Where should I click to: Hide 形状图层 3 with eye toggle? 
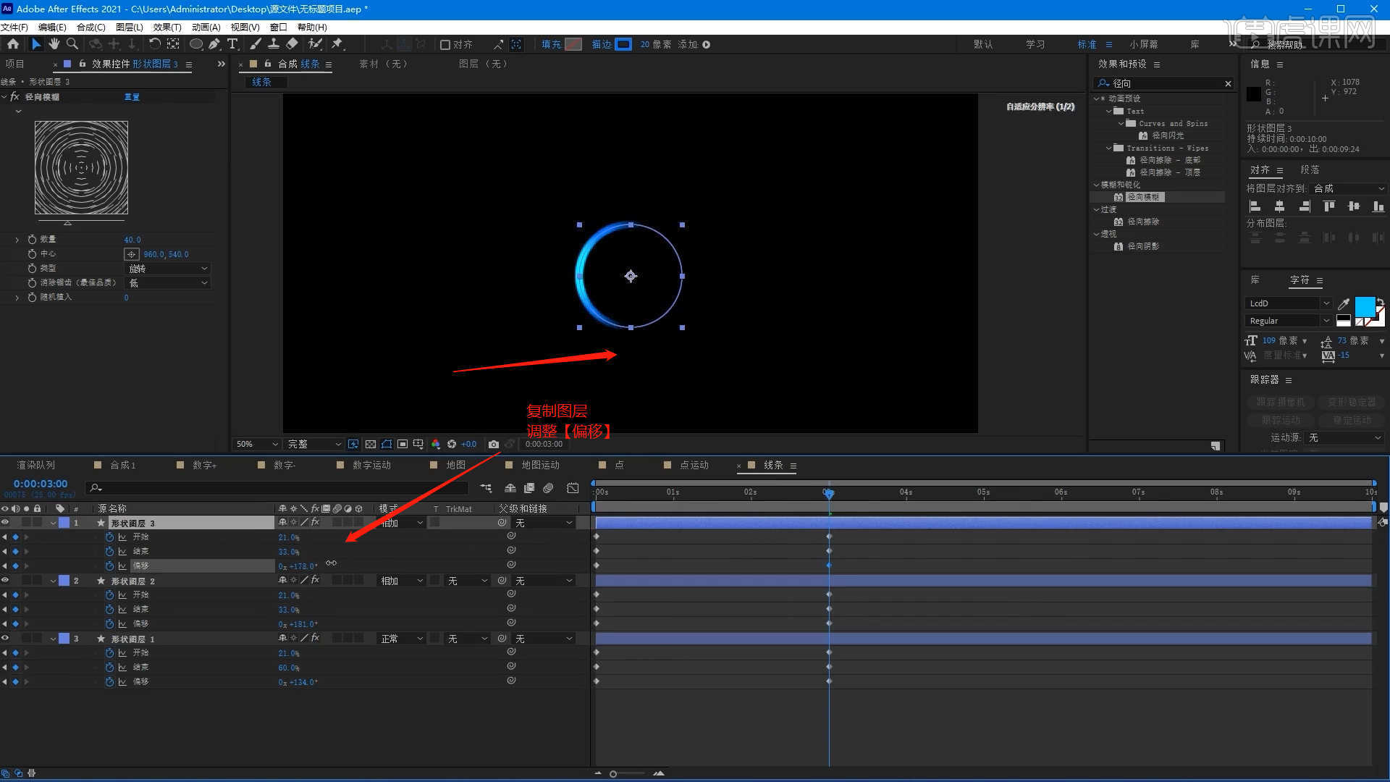coord(5,522)
